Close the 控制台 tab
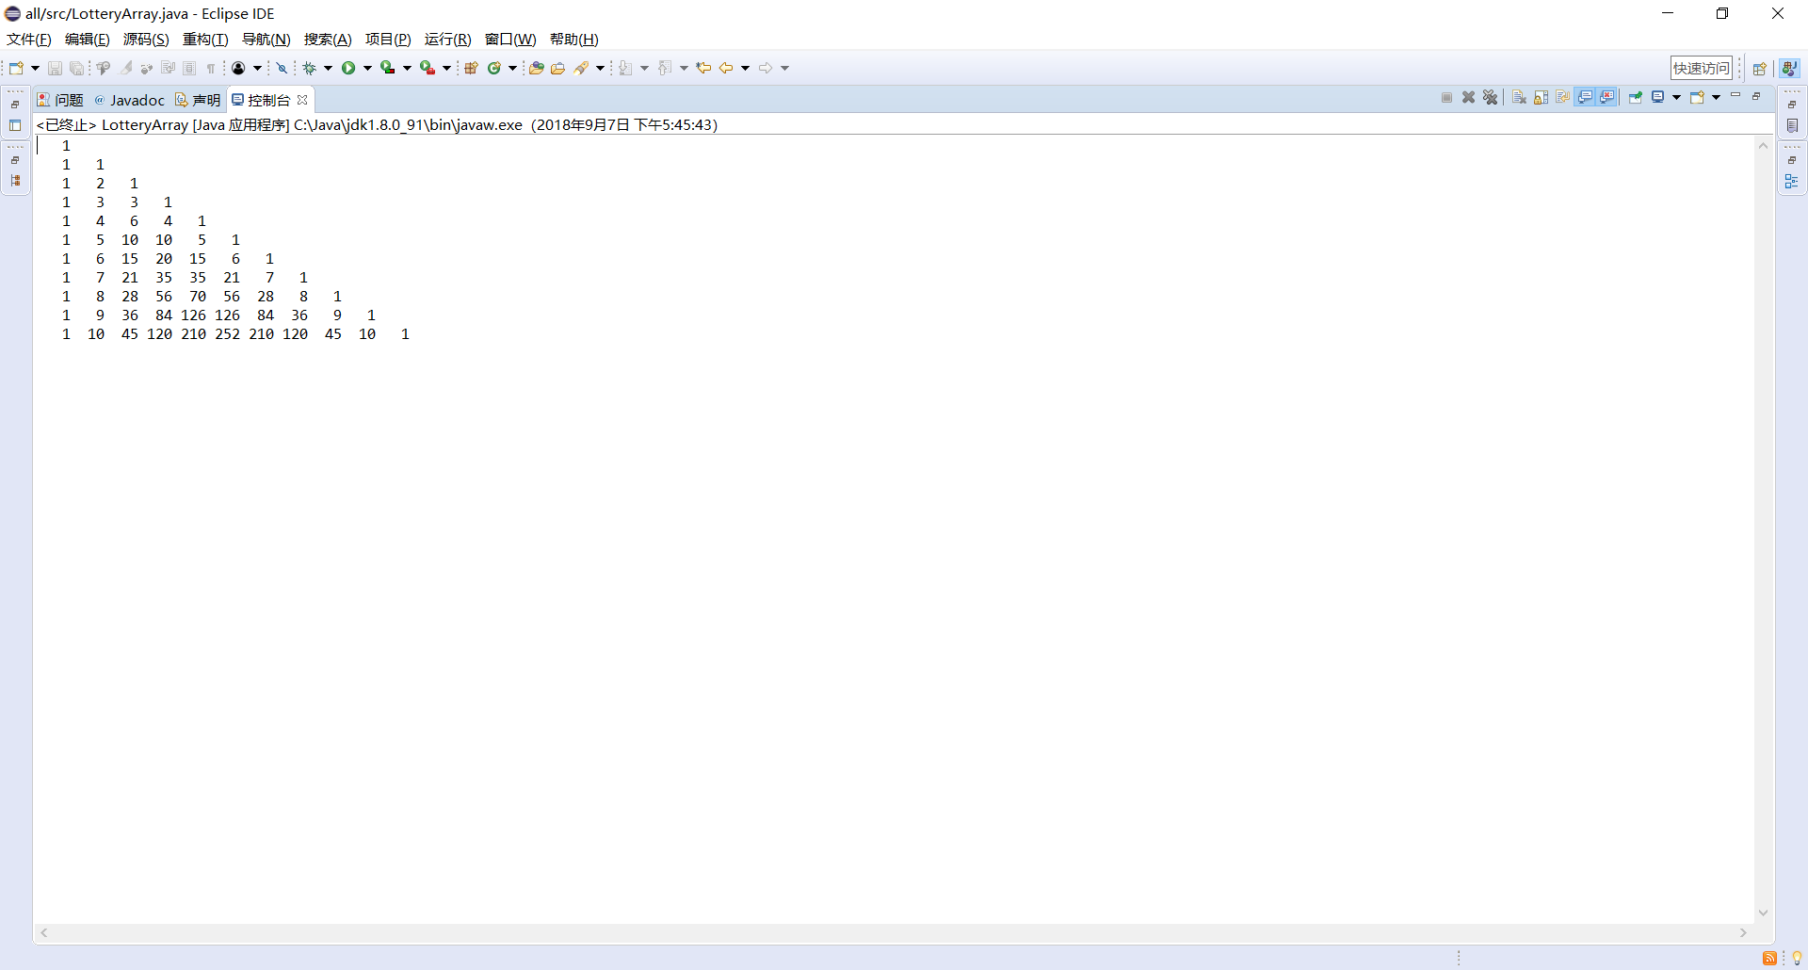The image size is (1808, 970). [302, 100]
